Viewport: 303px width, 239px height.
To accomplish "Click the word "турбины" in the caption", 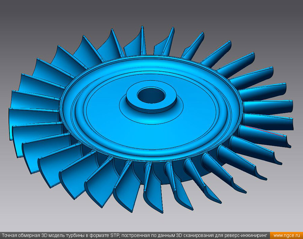I will [75, 236].
